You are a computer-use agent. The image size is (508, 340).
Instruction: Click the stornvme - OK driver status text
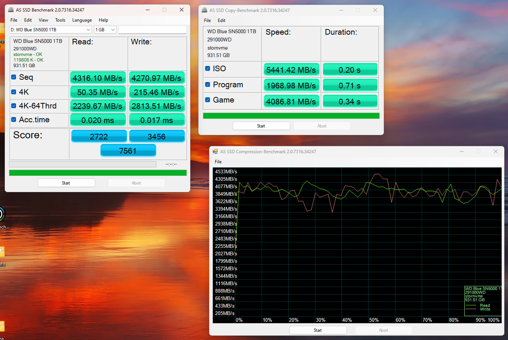pos(28,54)
